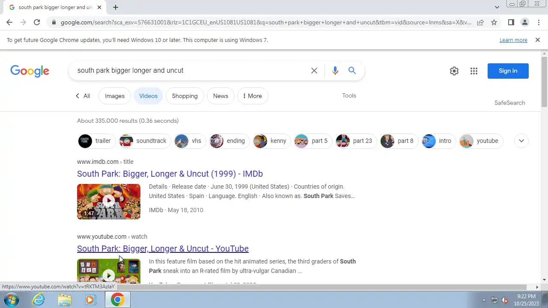The width and height of the screenshot is (548, 308).
Task: Open the Chrome three-dot menu
Action: click(x=538, y=22)
